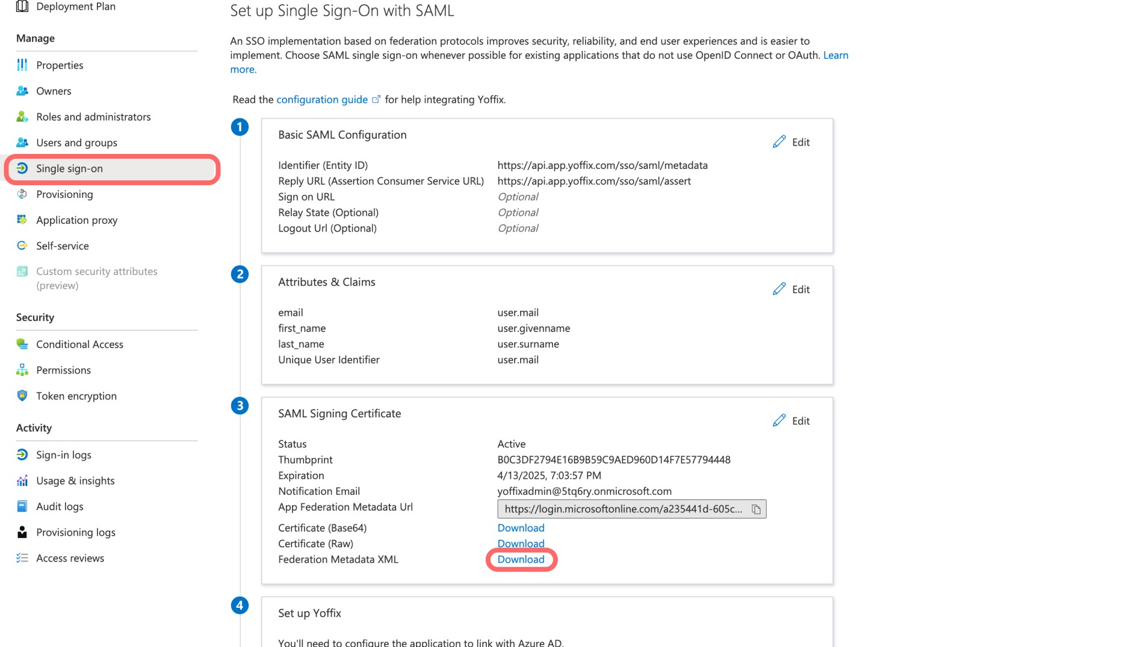Click the Identifier Entity ID metadata URL
1146x647 pixels.
[x=602, y=165]
